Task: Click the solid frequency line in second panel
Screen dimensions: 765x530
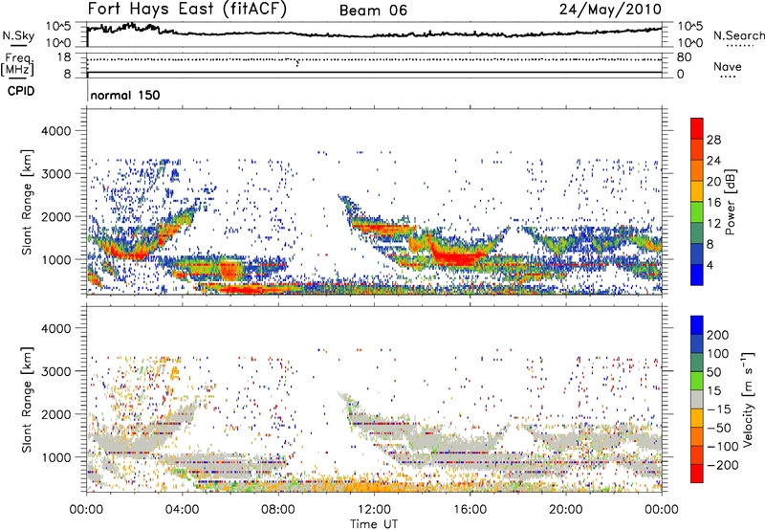Action: [x=374, y=73]
